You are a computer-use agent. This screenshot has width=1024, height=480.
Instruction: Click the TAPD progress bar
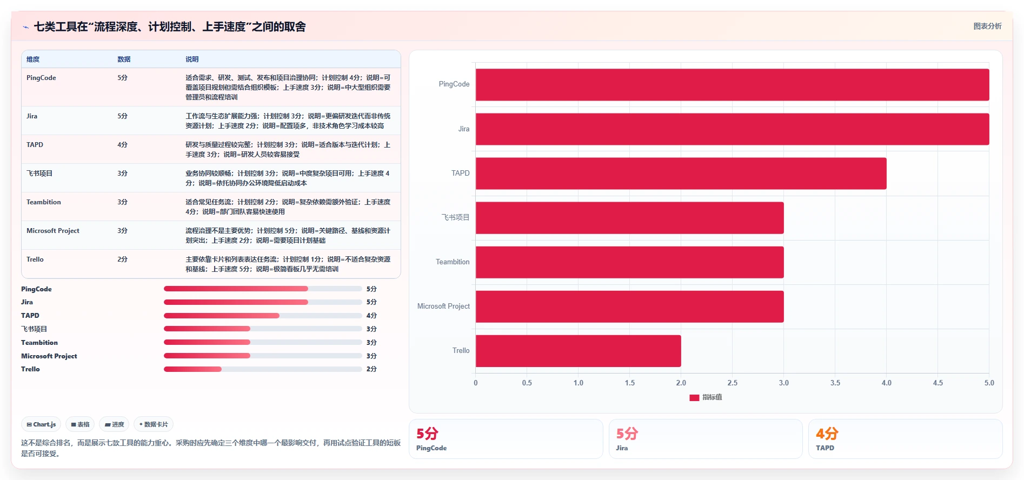263,316
